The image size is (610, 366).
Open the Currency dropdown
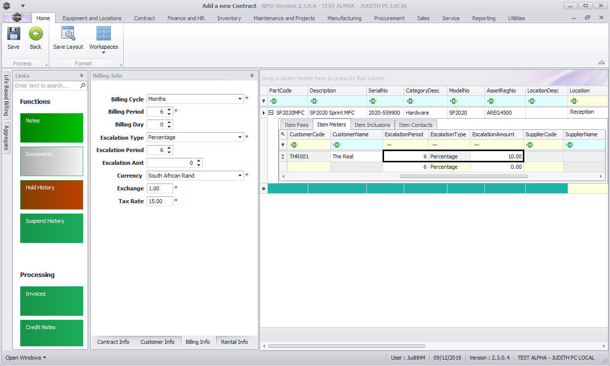coord(240,176)
